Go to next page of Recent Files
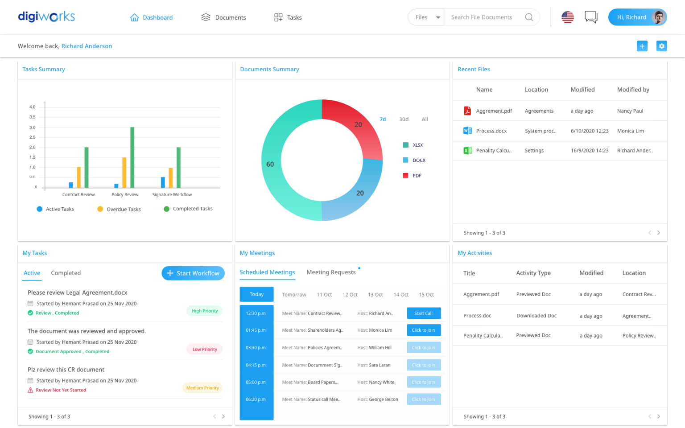This screenshot has width=685, height=428. click(659, 232)
